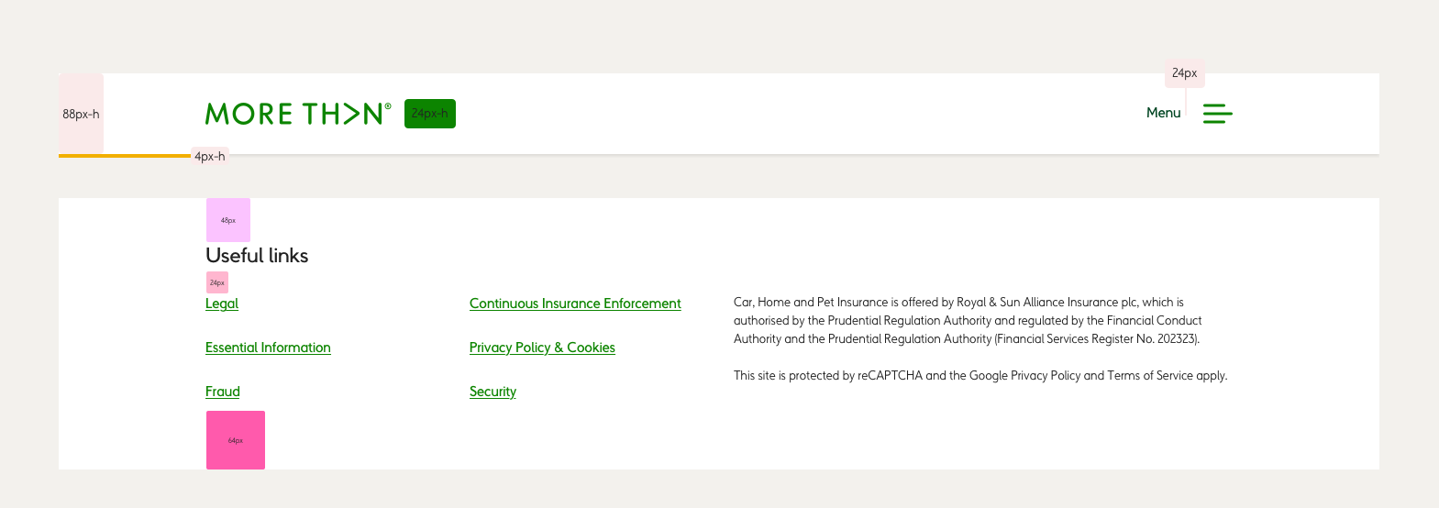1439x508 pixels.
Task: Open the hamburger menu icon
Action: 1217,114
